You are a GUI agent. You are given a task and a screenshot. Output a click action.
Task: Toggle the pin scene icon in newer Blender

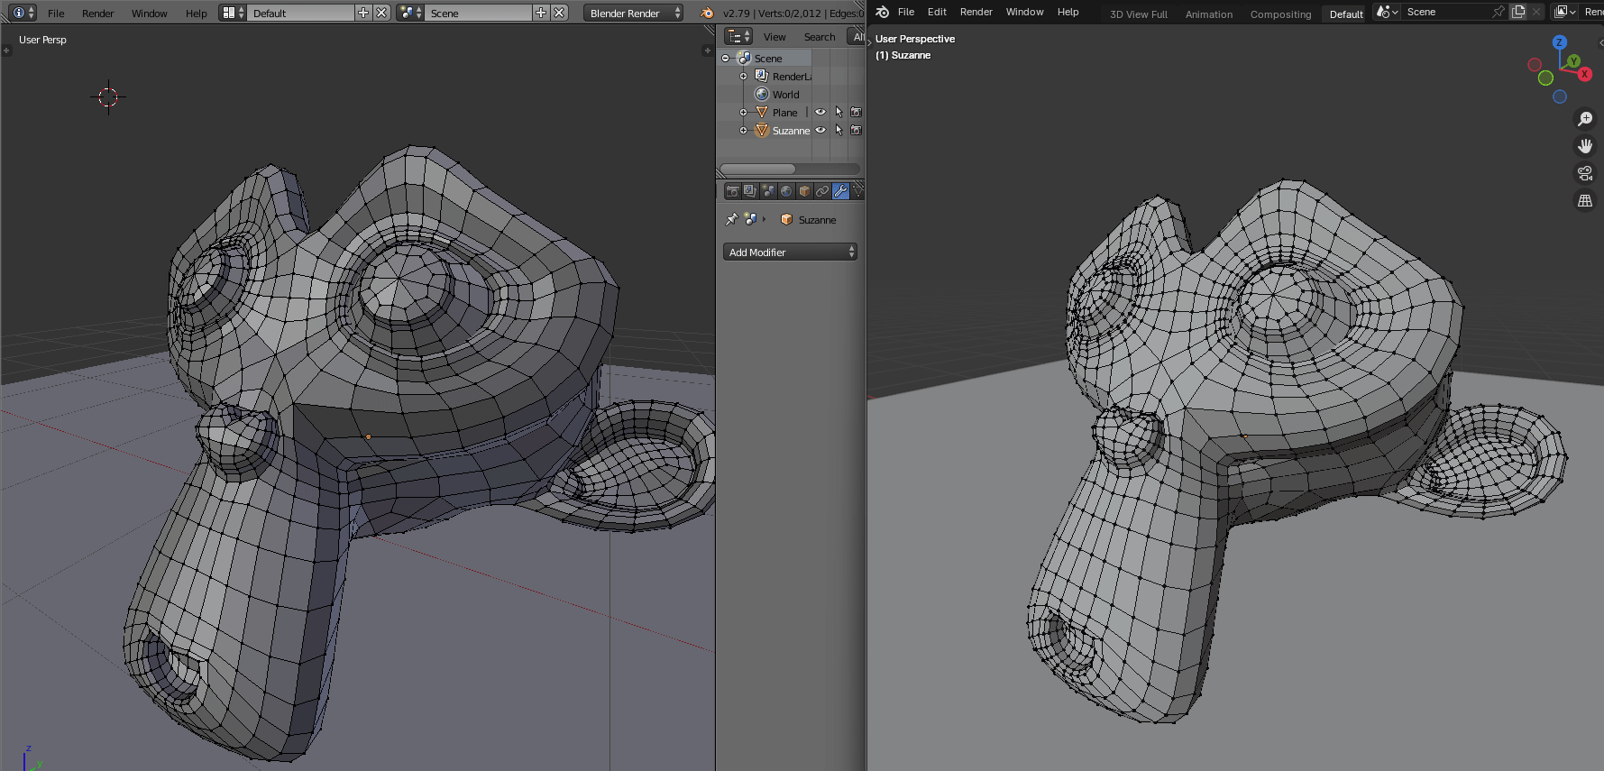tap(1498, 12)
